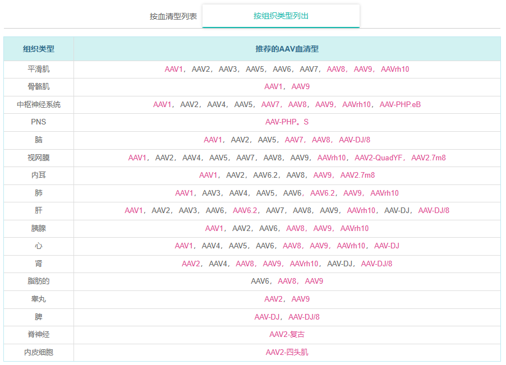Click the 组织类型 column header
This screenshot has width=506, height=365.
click(39, 49)
